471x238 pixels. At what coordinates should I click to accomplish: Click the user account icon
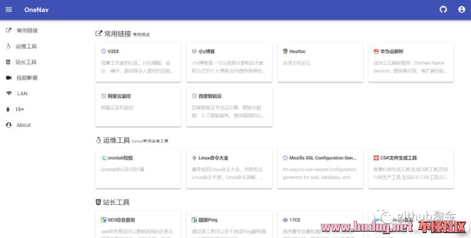[462, 10]
